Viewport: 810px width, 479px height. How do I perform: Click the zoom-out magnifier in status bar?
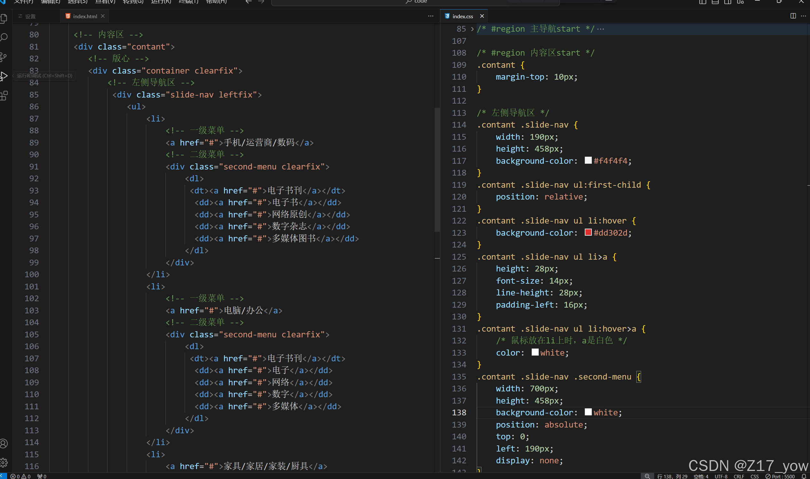[647, 476]
